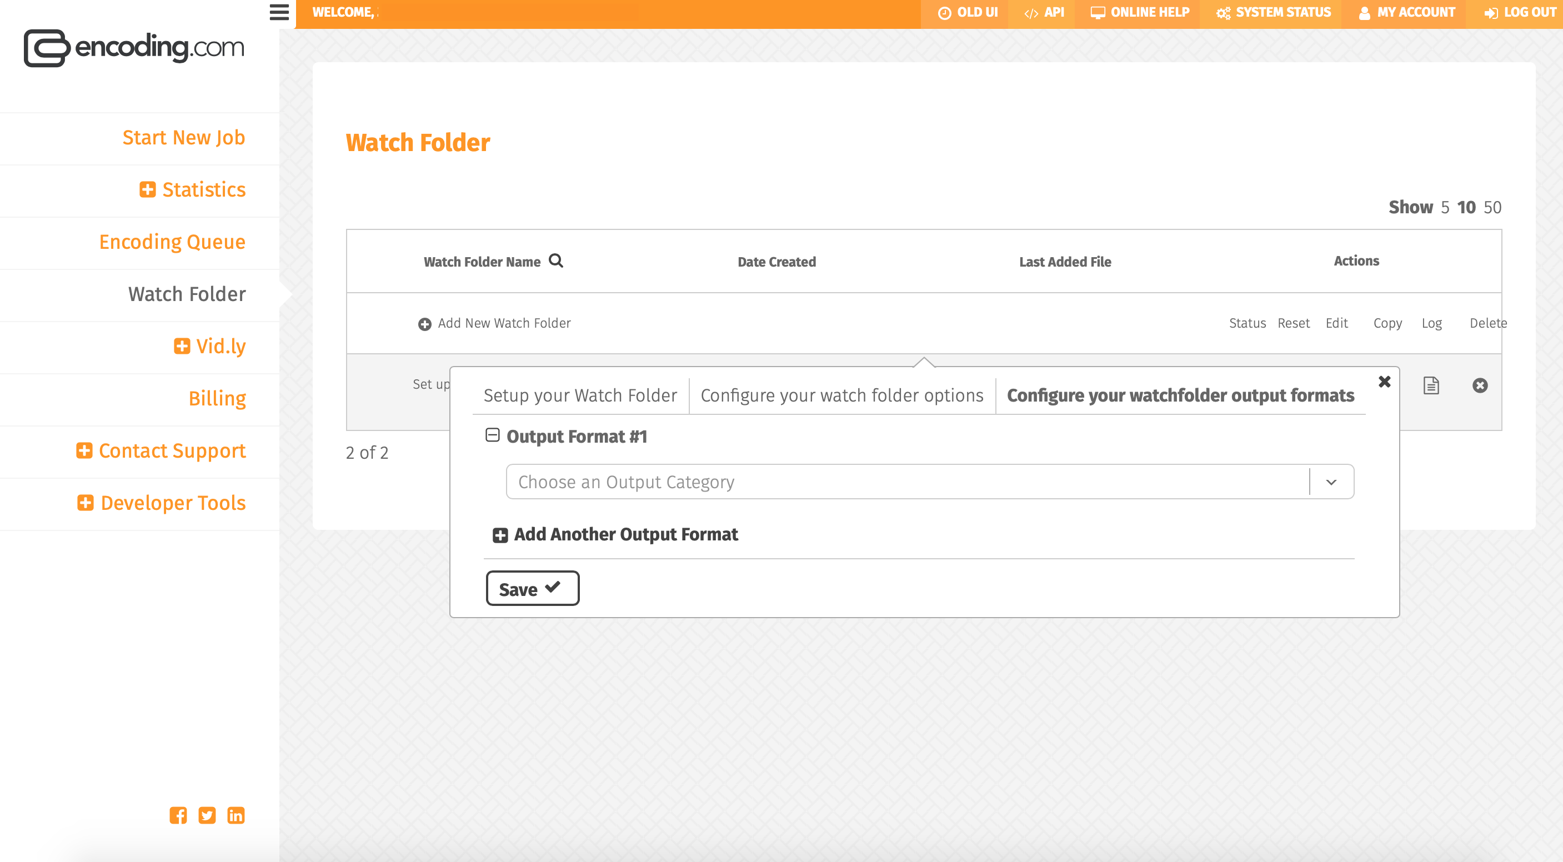Click the Save button
The height and width of the screenshot is (862, 1563).
(532, 588)
